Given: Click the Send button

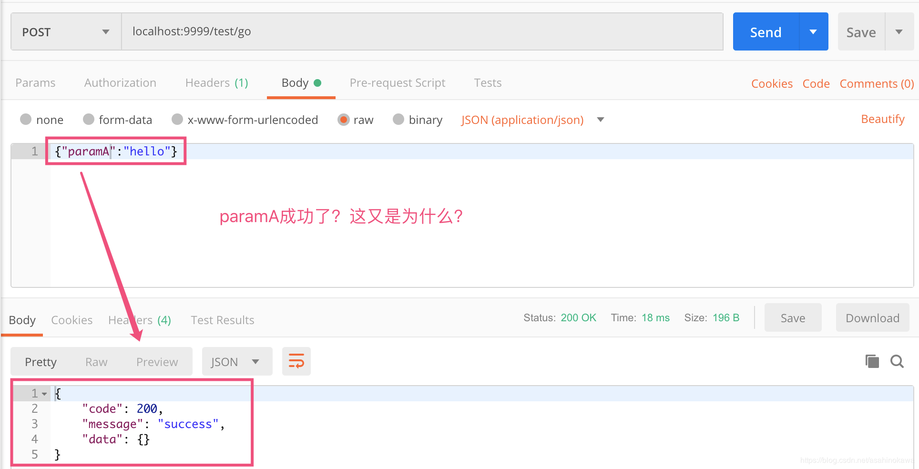Looking at the screenshot, I should tap(766, 32).
